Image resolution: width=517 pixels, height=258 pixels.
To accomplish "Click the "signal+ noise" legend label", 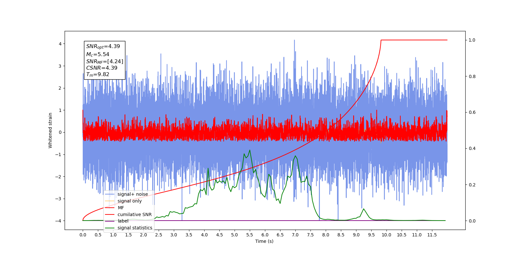I will pyautogui.click(x=132, y=194).
